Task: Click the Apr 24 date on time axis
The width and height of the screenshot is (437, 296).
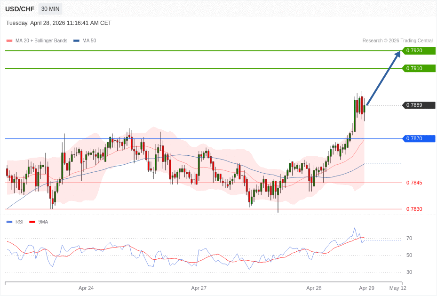Action: (x=86, y=288)
